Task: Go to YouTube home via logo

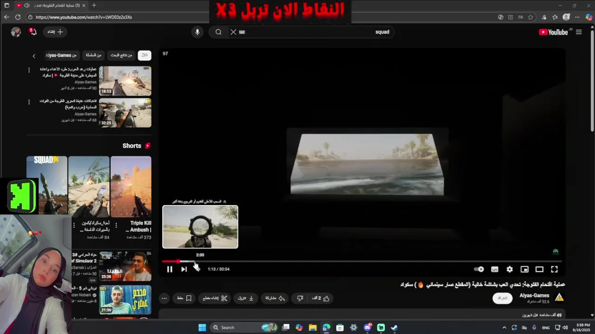Action: tap(553, 32)
